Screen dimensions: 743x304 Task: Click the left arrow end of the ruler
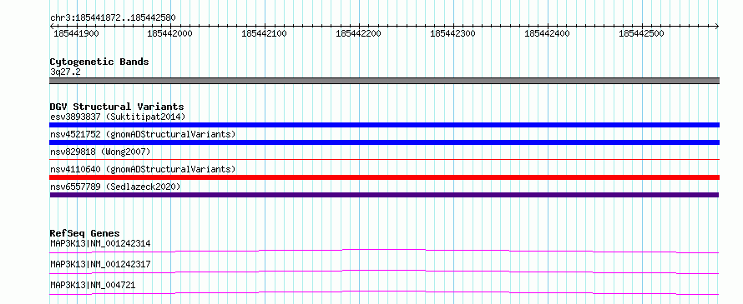click(52, 26)
